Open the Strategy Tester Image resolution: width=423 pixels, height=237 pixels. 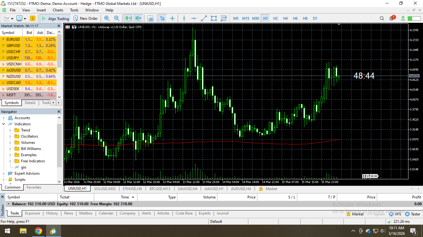pyautogui.click(x=413, y=214)
